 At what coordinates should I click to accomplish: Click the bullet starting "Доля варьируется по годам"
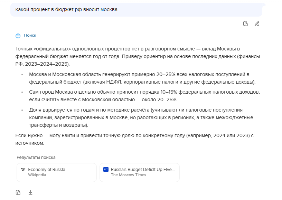pos(141,117)
